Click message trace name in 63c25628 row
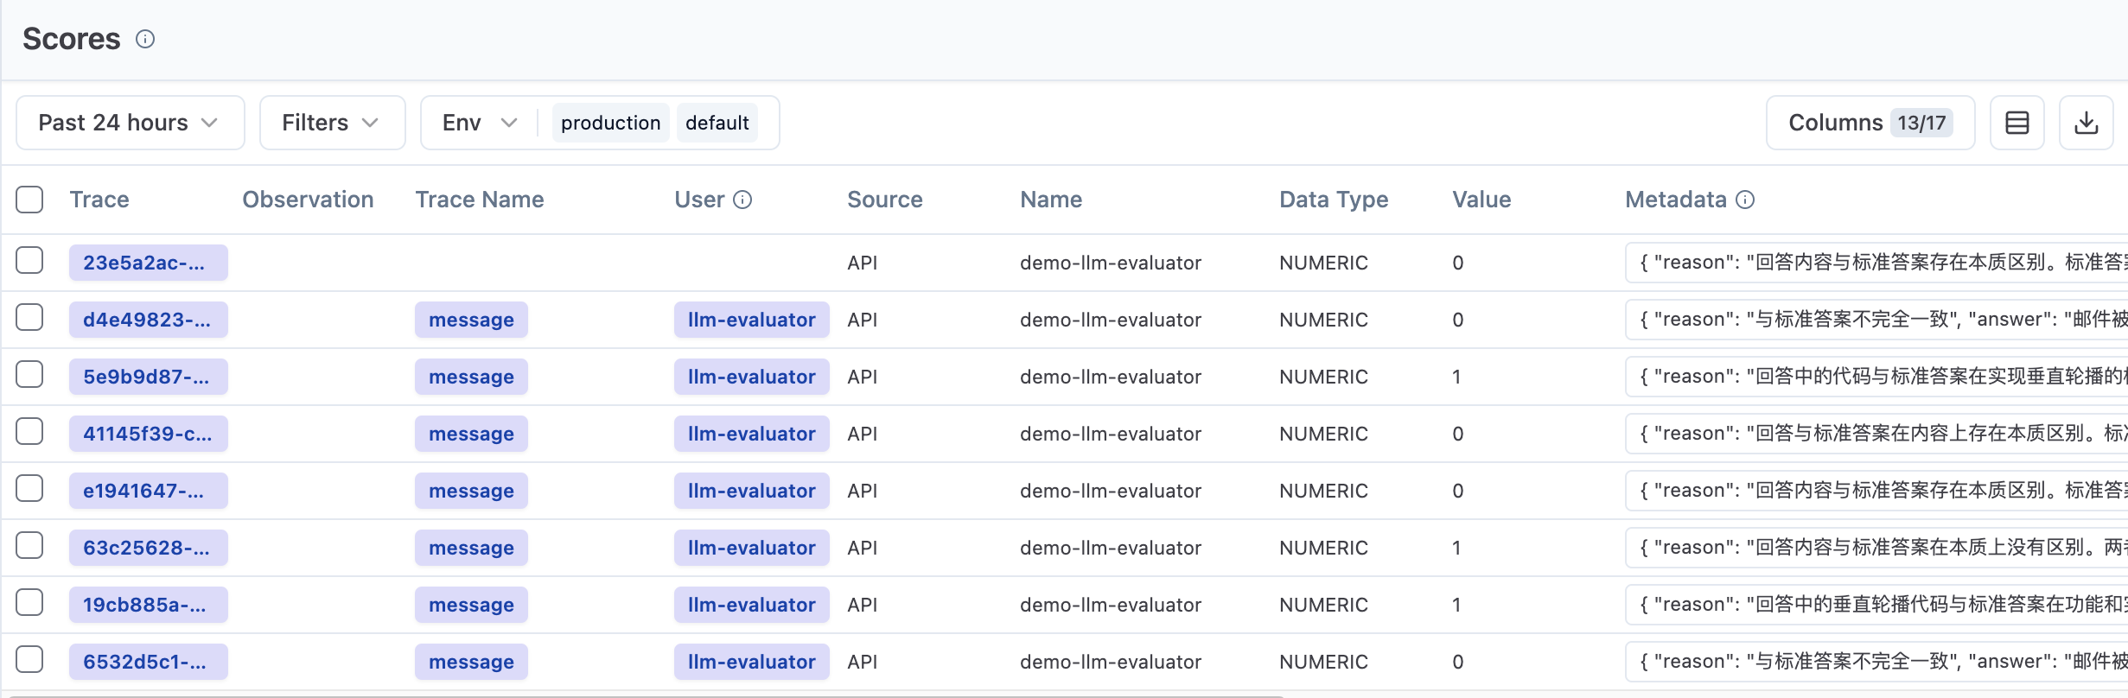 [471, 548]
